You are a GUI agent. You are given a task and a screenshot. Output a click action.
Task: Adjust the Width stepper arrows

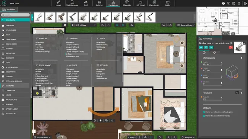[222, 77]
